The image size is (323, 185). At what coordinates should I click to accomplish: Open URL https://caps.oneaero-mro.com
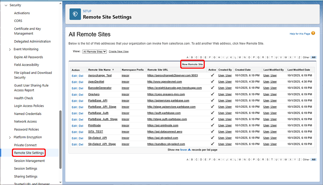[x=166, y=94]
